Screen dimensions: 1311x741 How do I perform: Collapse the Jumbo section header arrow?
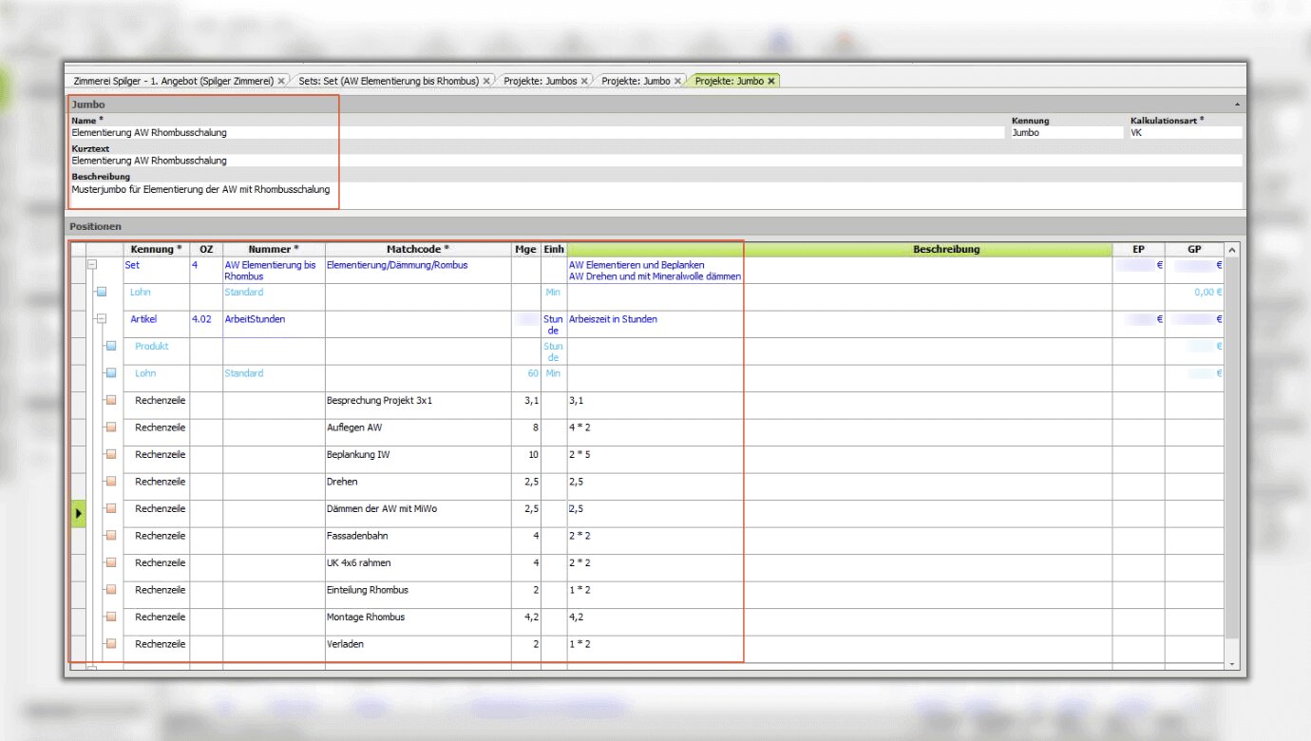pyautogui.click(x=1237, y=103)
